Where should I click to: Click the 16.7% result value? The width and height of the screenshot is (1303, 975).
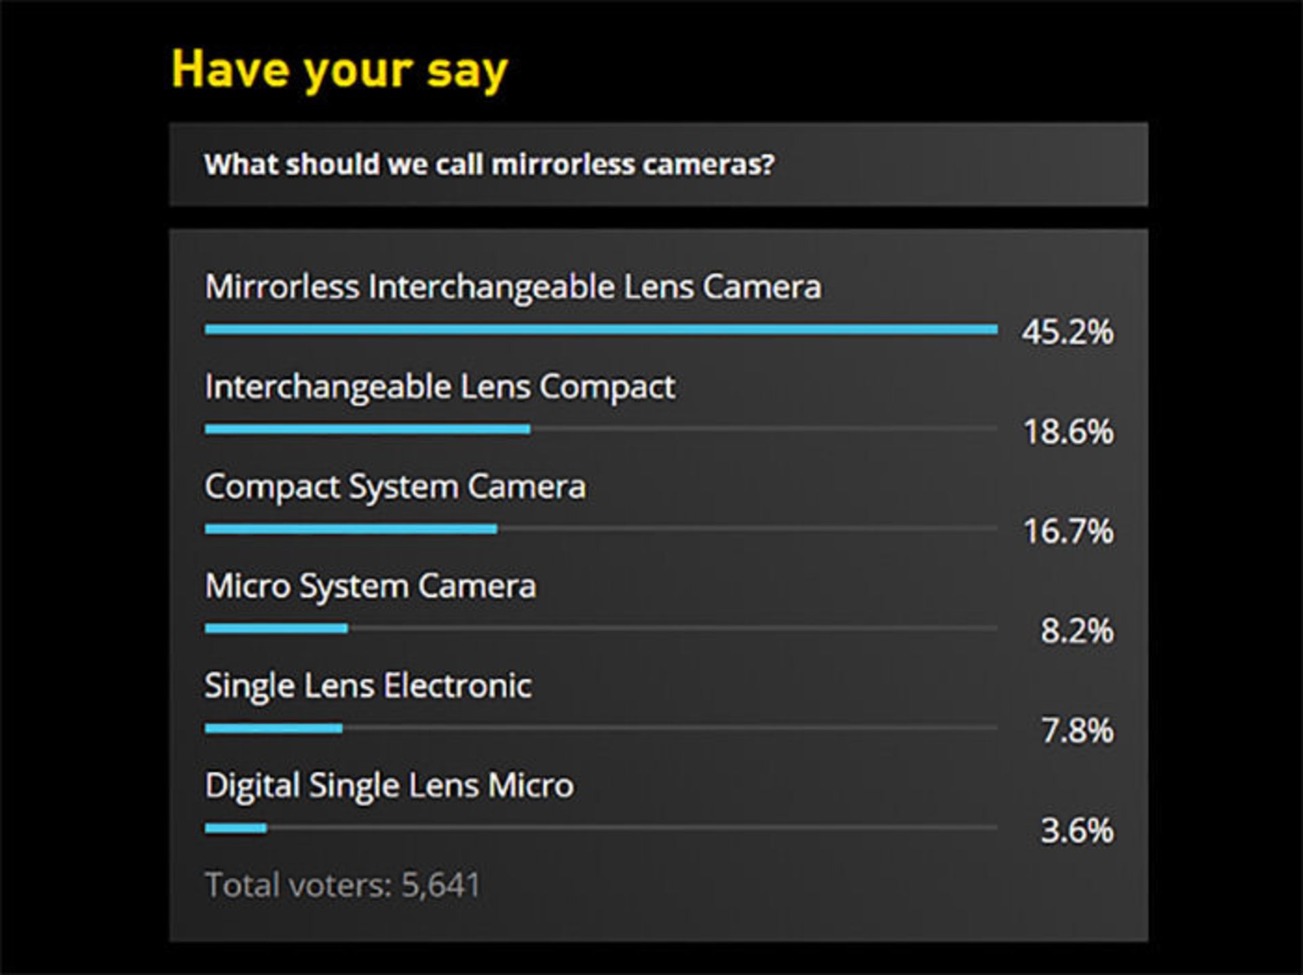tap(1068, 531)
